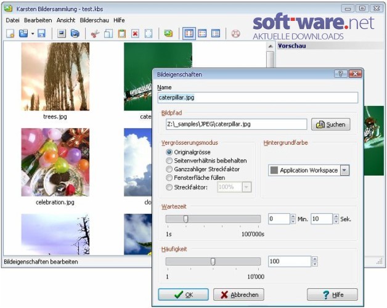Viewport: 387px width, 308px height.
Task: Open the Datei menu
Action: (12, 20)
